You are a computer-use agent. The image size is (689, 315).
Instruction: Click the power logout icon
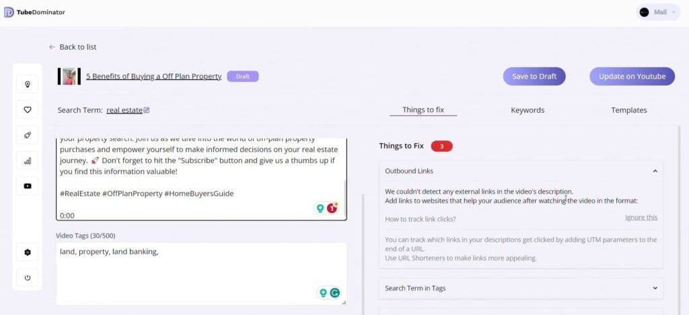(27, 277)
